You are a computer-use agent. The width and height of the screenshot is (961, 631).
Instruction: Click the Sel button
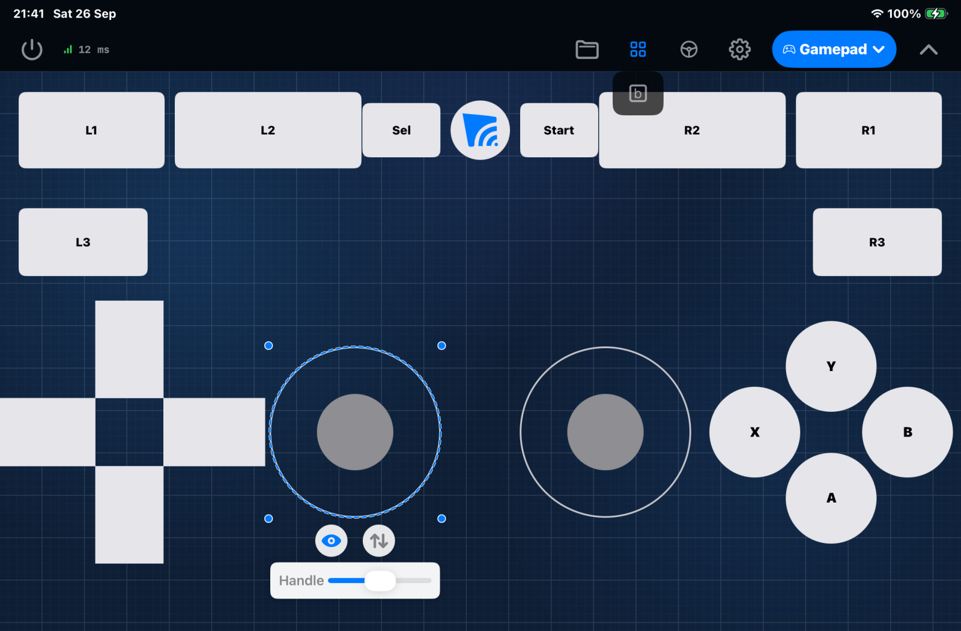[x=401, y=130]
